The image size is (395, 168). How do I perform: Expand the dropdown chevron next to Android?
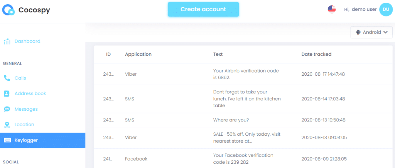pyautogui.click(x=385, y=32)
